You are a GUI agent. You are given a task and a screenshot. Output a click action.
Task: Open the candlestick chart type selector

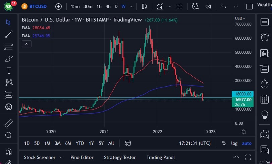(145, 6)
